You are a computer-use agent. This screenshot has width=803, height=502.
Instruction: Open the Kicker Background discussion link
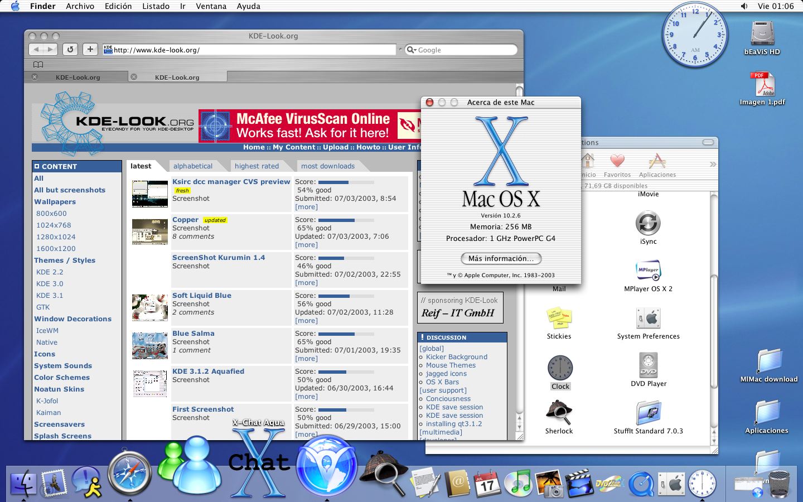coord(457,357)
